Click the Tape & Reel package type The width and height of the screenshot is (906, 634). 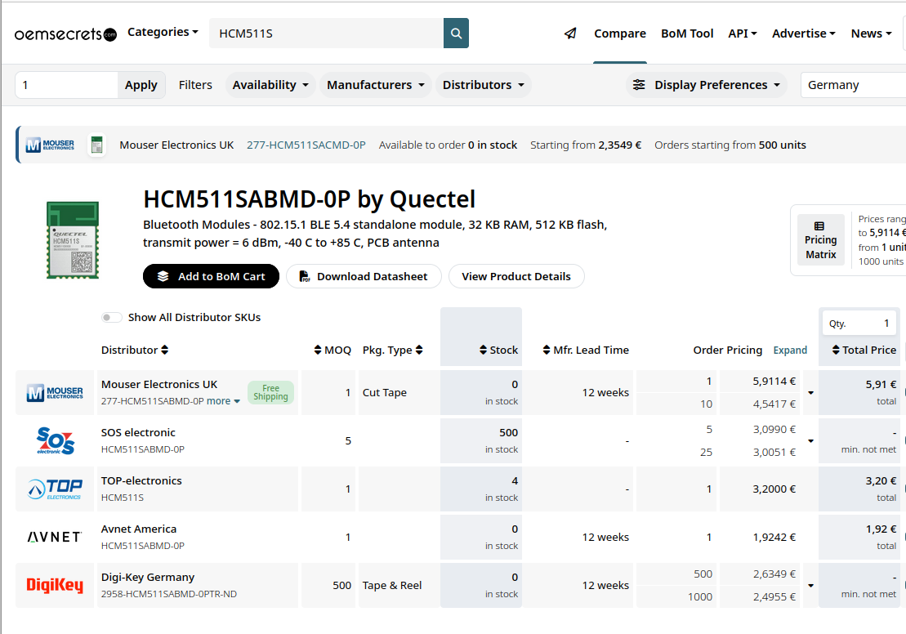pyautogui.click(x=392, y=585)
